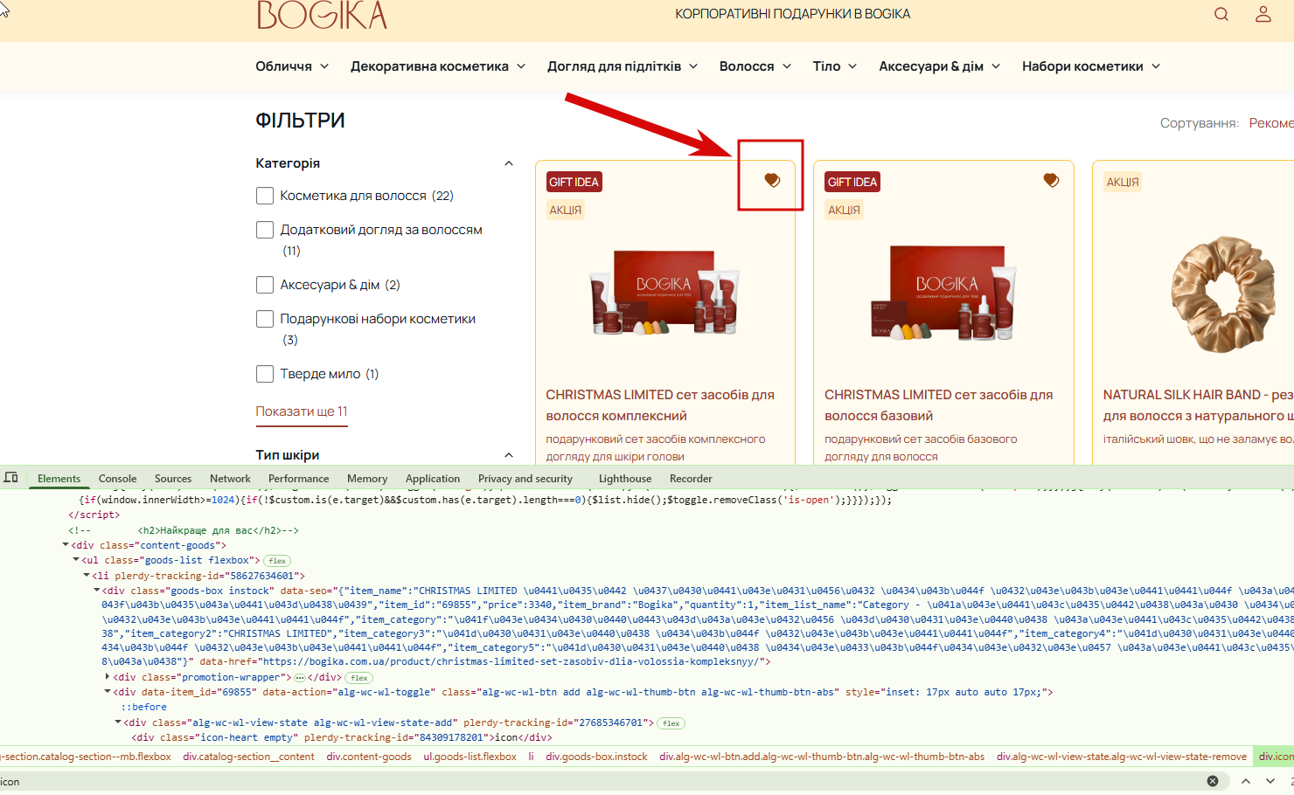
Task: Click GIFT IDEA badge on комплексний set
Action: (574, 182)
